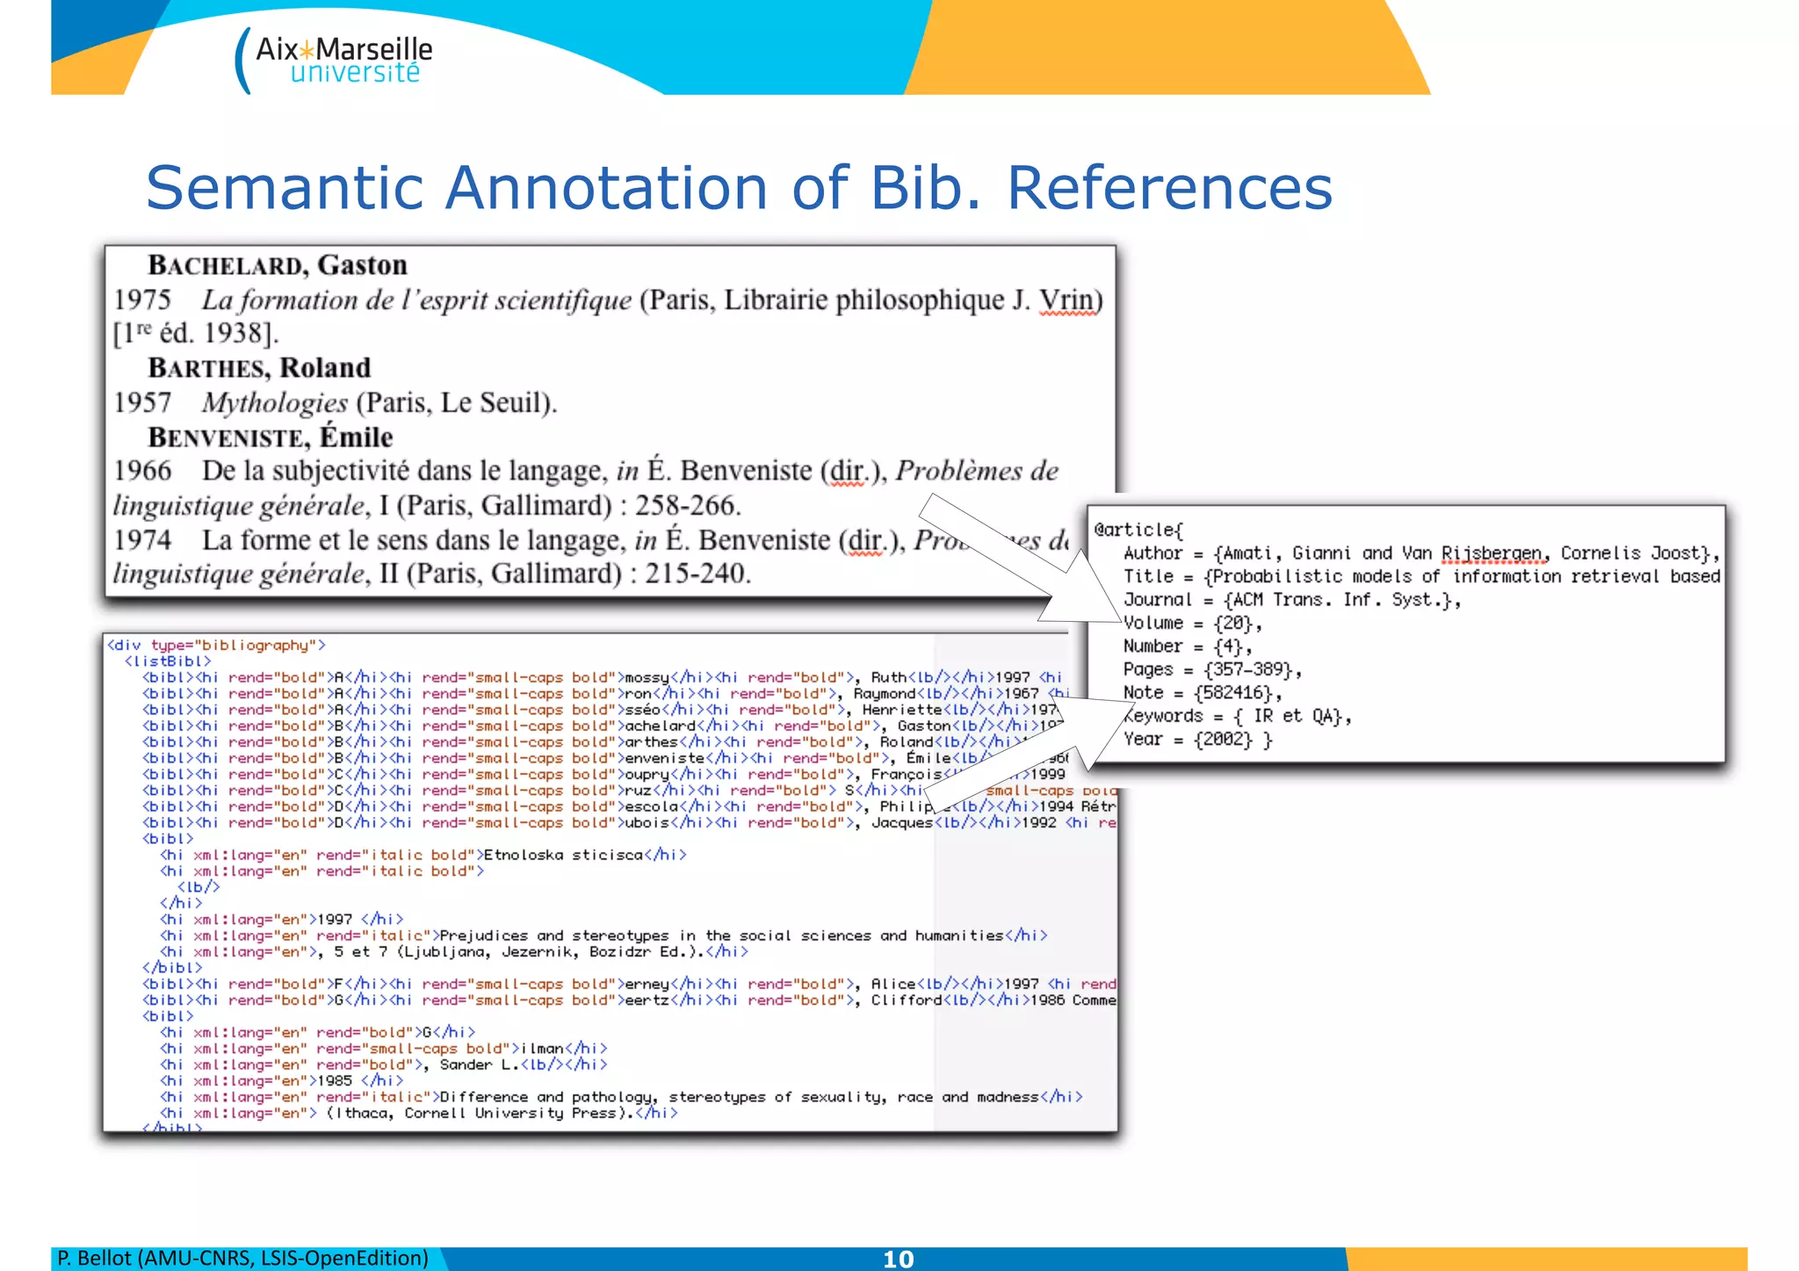Viewport: 1799px width, 1271px height.
Task: Click 'Difference and pathology, stereotypes of sexuality' line
Action: 621,1096
